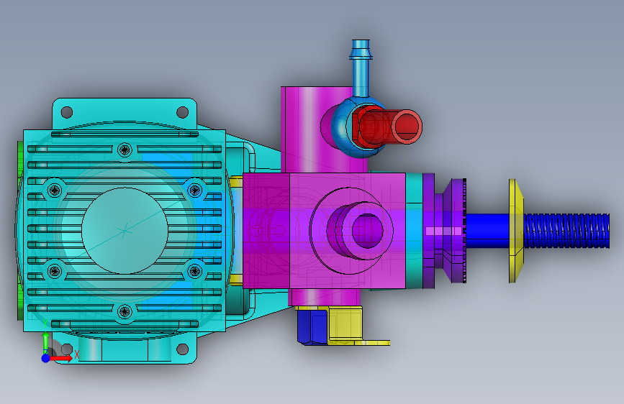Select the circular center of cyan finned cover
The height and width of the screenshot is (404, 624).
[125, 231]
